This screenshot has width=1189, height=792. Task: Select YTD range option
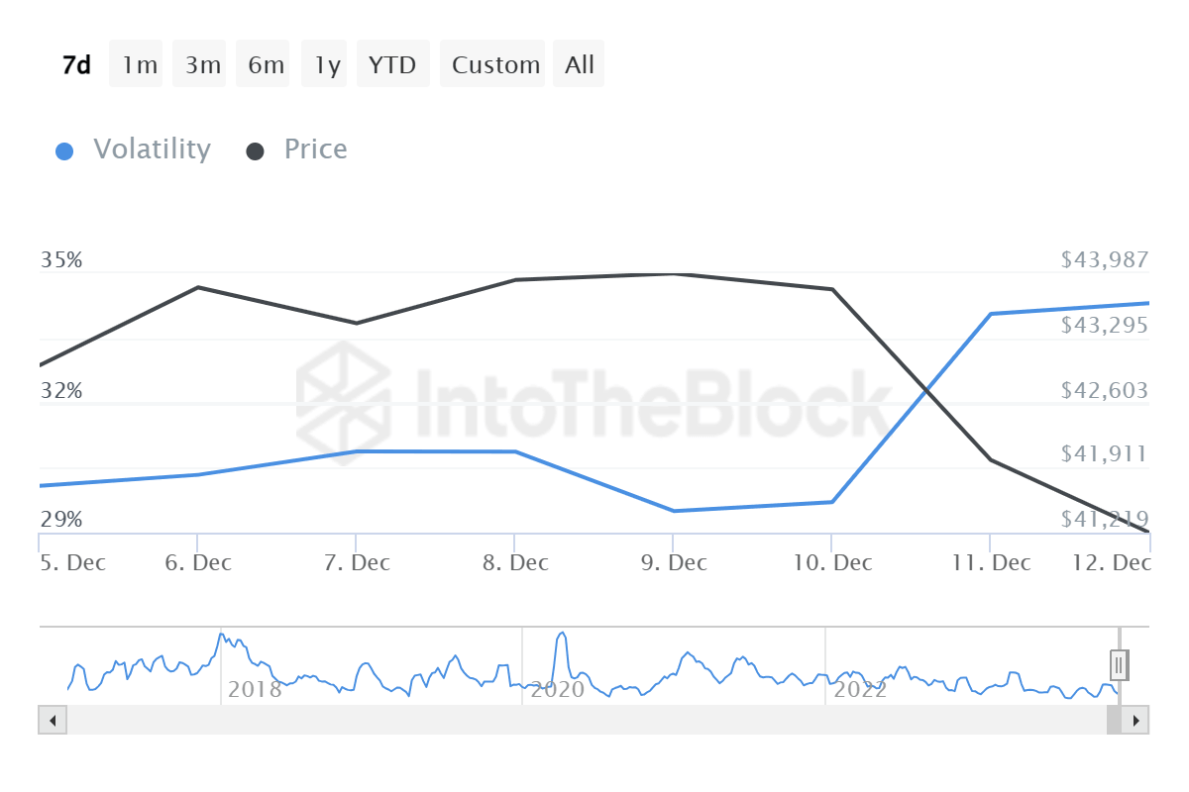pos(392,65)
